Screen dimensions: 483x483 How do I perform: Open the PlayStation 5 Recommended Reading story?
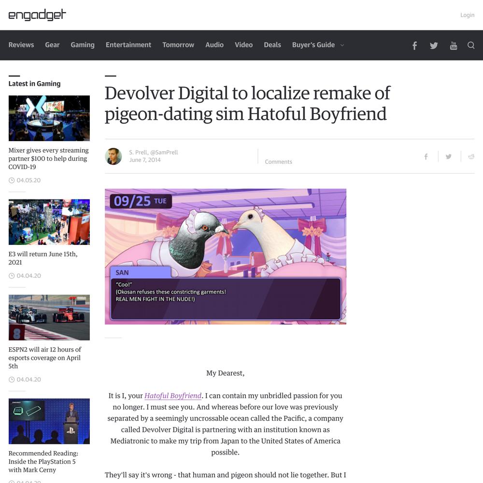43,462
